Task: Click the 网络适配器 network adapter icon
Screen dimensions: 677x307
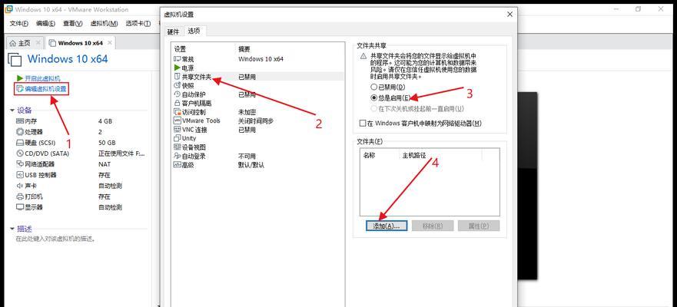Action: coord(20,164)
